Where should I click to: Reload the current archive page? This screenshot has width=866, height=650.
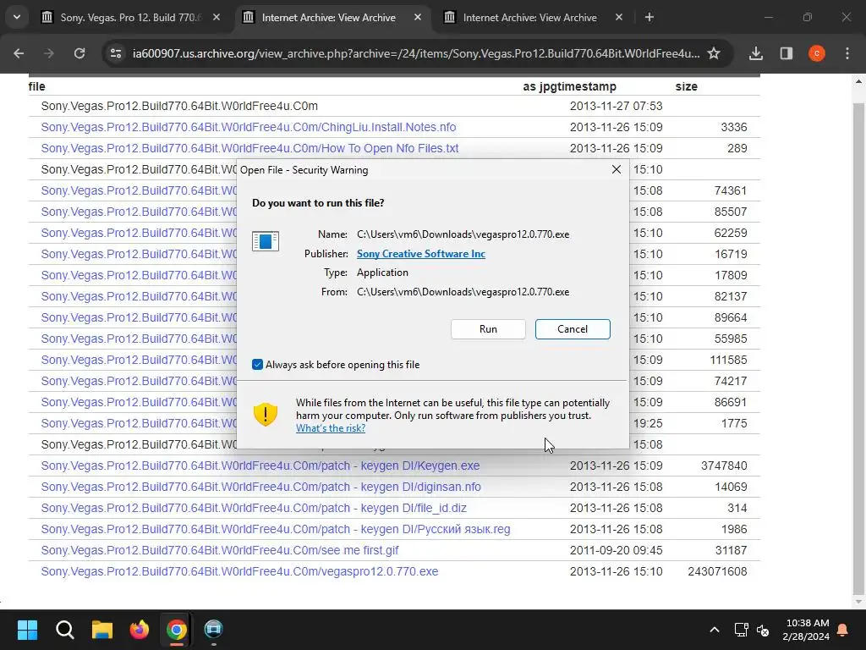click(79, 53)
